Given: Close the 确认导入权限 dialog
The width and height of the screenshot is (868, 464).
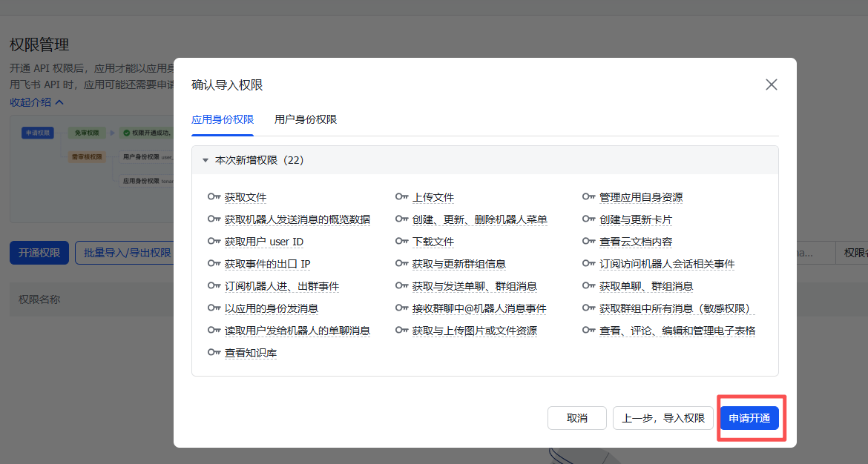Looking at the screenshot, I should [x=771, y=84].
